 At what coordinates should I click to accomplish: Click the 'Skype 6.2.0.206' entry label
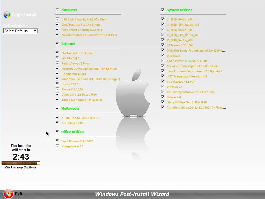[72, 89]
